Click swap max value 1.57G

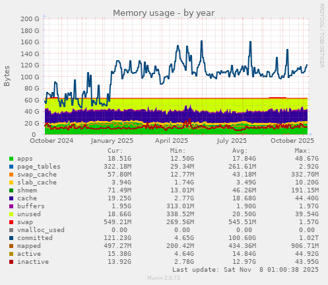pos(309,222)
